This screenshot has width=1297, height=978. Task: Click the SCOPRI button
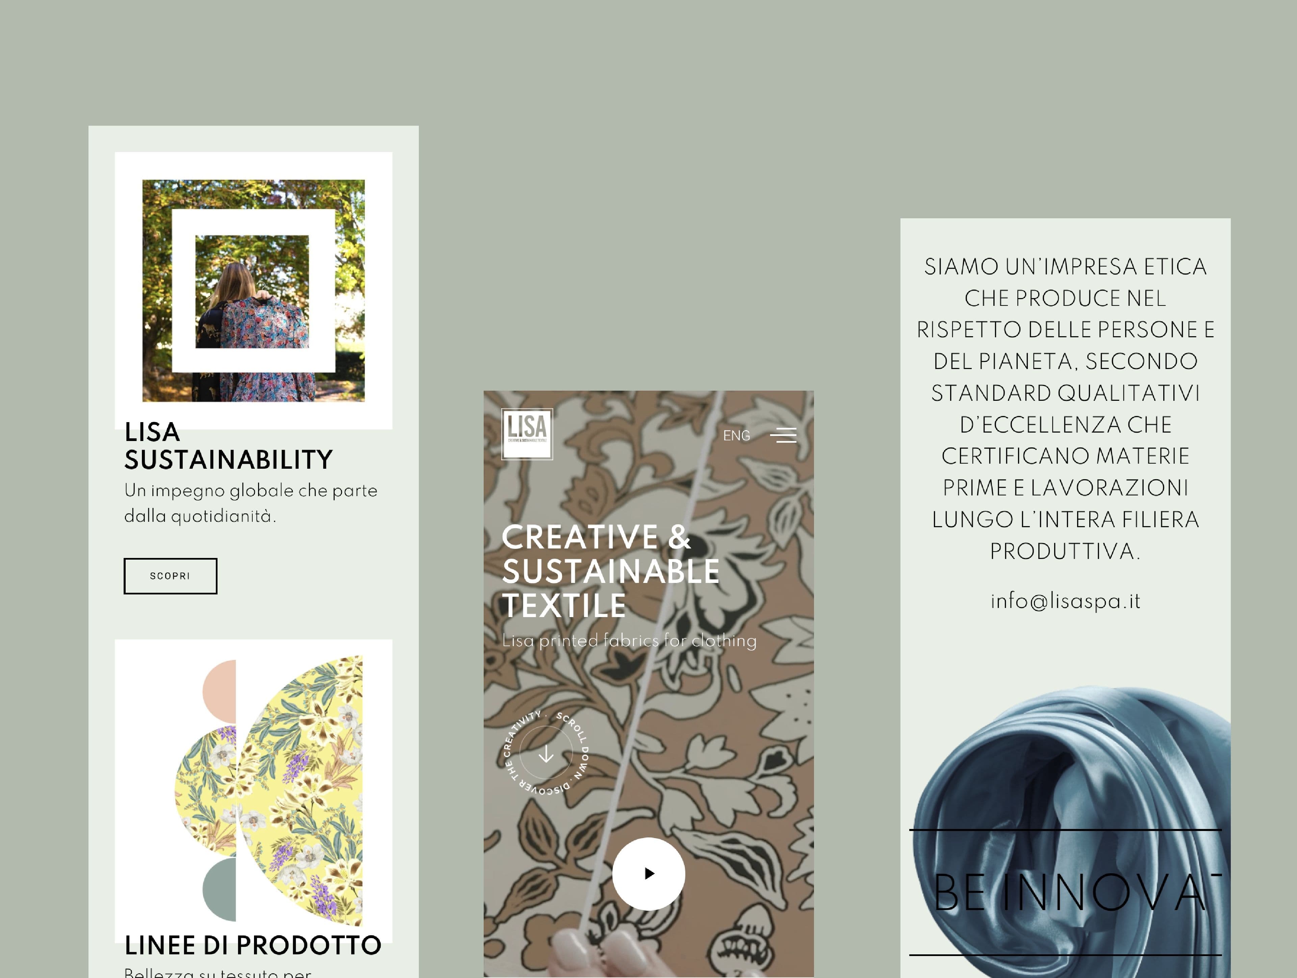[170, 576]
